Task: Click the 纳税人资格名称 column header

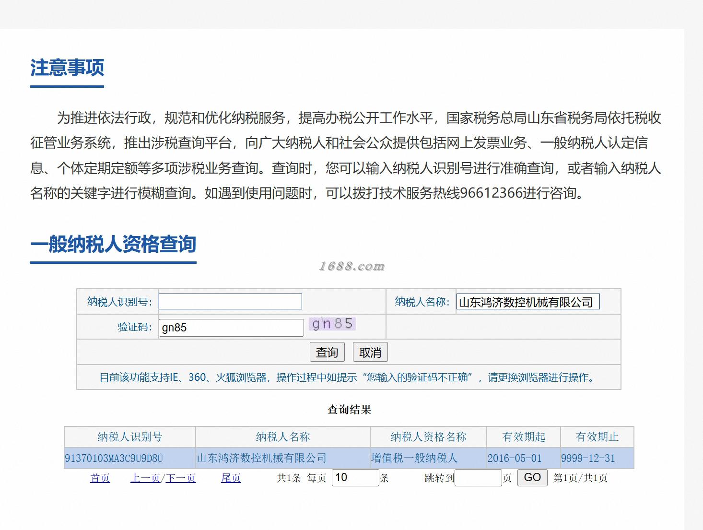Action: pos(428,437)
